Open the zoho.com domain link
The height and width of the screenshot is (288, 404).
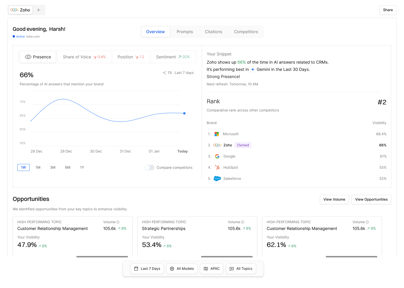click(33, 37)
